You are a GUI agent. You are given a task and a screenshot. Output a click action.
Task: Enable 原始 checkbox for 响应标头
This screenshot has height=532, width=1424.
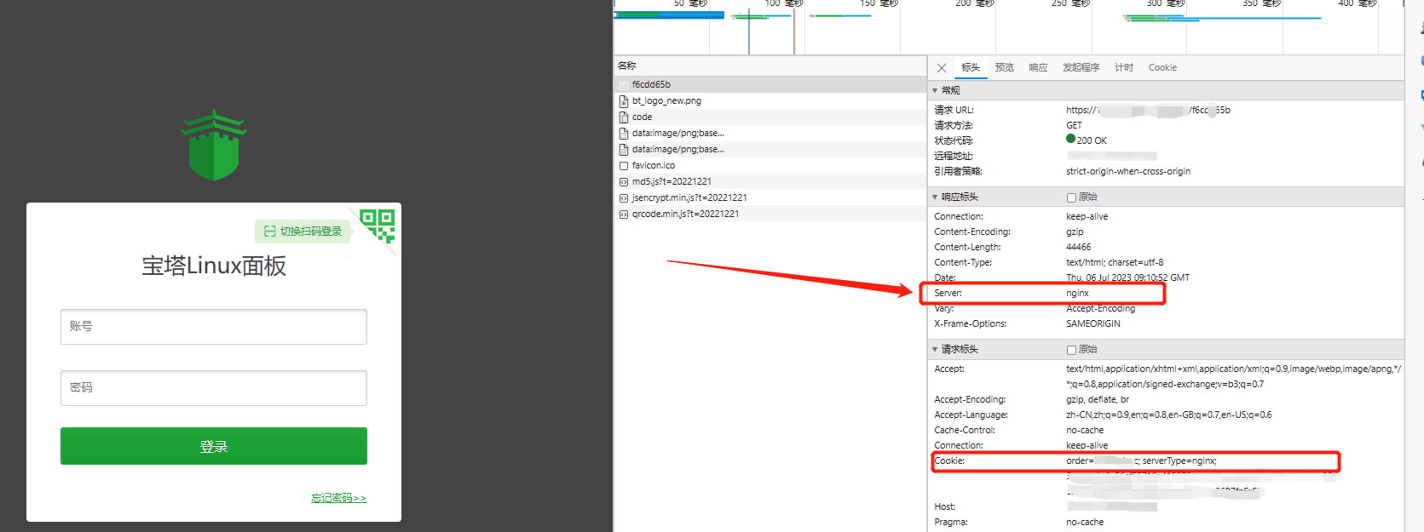1071,197
